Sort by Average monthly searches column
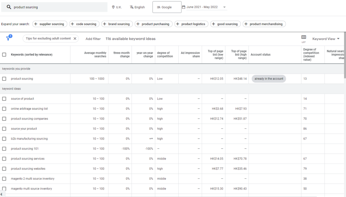 coord(95,54)
